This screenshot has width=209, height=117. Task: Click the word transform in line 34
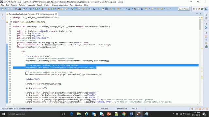tap(50, 45)
